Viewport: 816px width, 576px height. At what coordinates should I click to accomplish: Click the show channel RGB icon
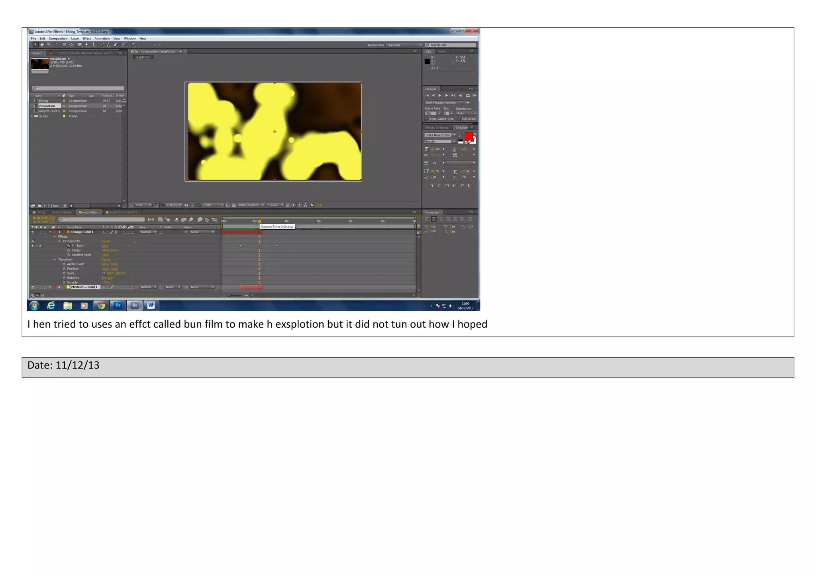click(198, 205)
